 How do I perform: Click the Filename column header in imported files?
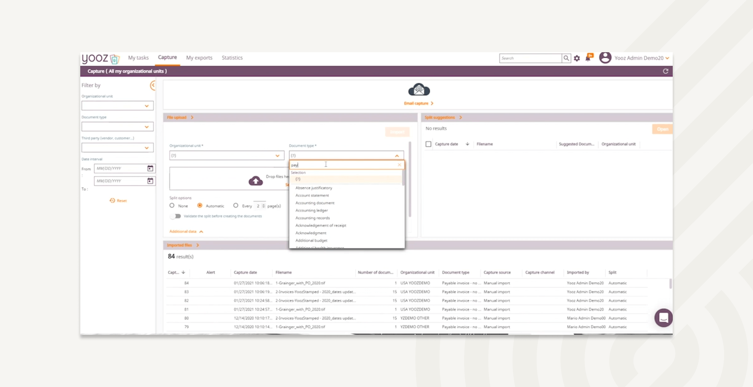tap(283, 273)
